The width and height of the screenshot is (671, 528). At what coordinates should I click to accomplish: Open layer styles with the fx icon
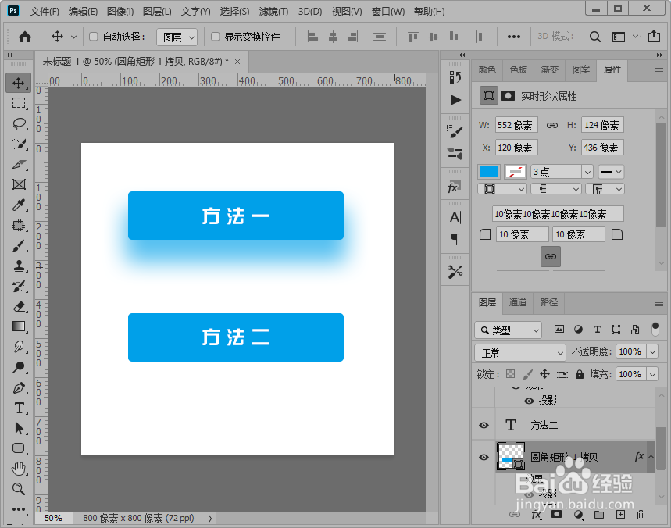(535, 515)
